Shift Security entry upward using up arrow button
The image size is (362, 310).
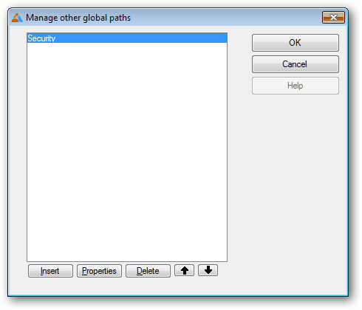(184, 270)
